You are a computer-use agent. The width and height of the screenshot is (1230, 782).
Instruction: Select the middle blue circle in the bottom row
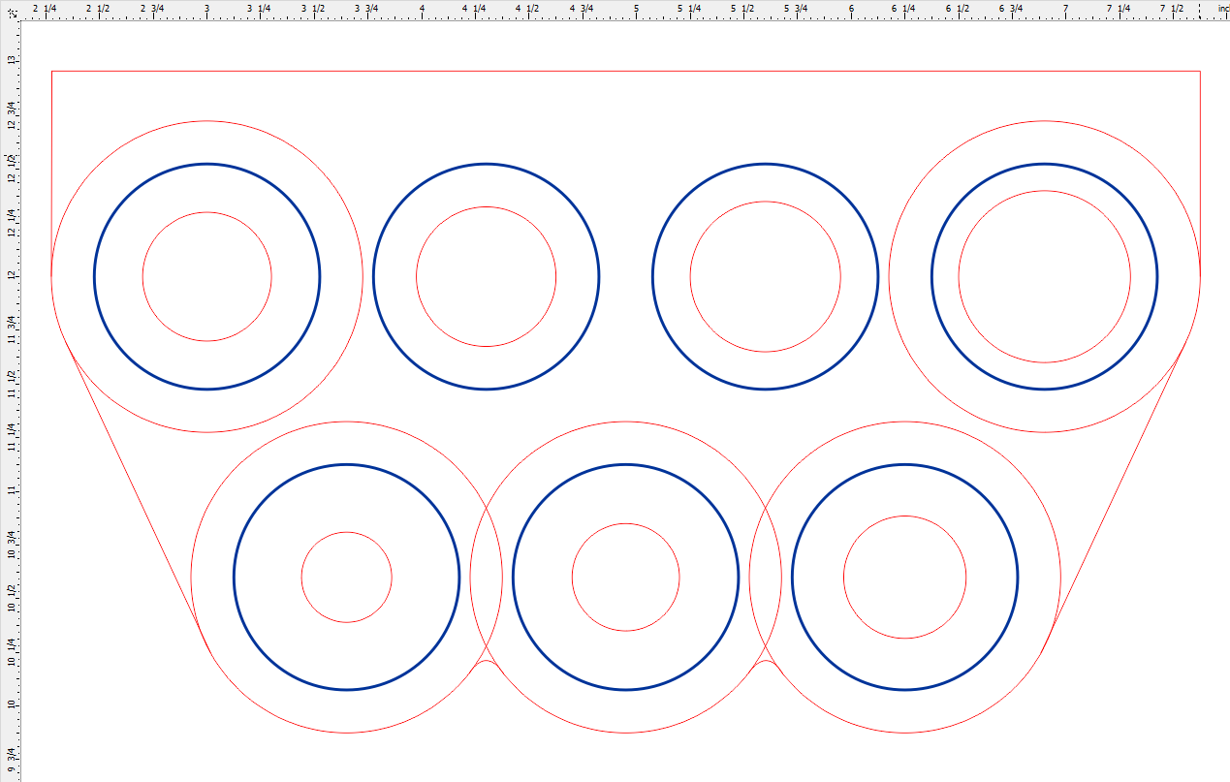coord(628,462)
